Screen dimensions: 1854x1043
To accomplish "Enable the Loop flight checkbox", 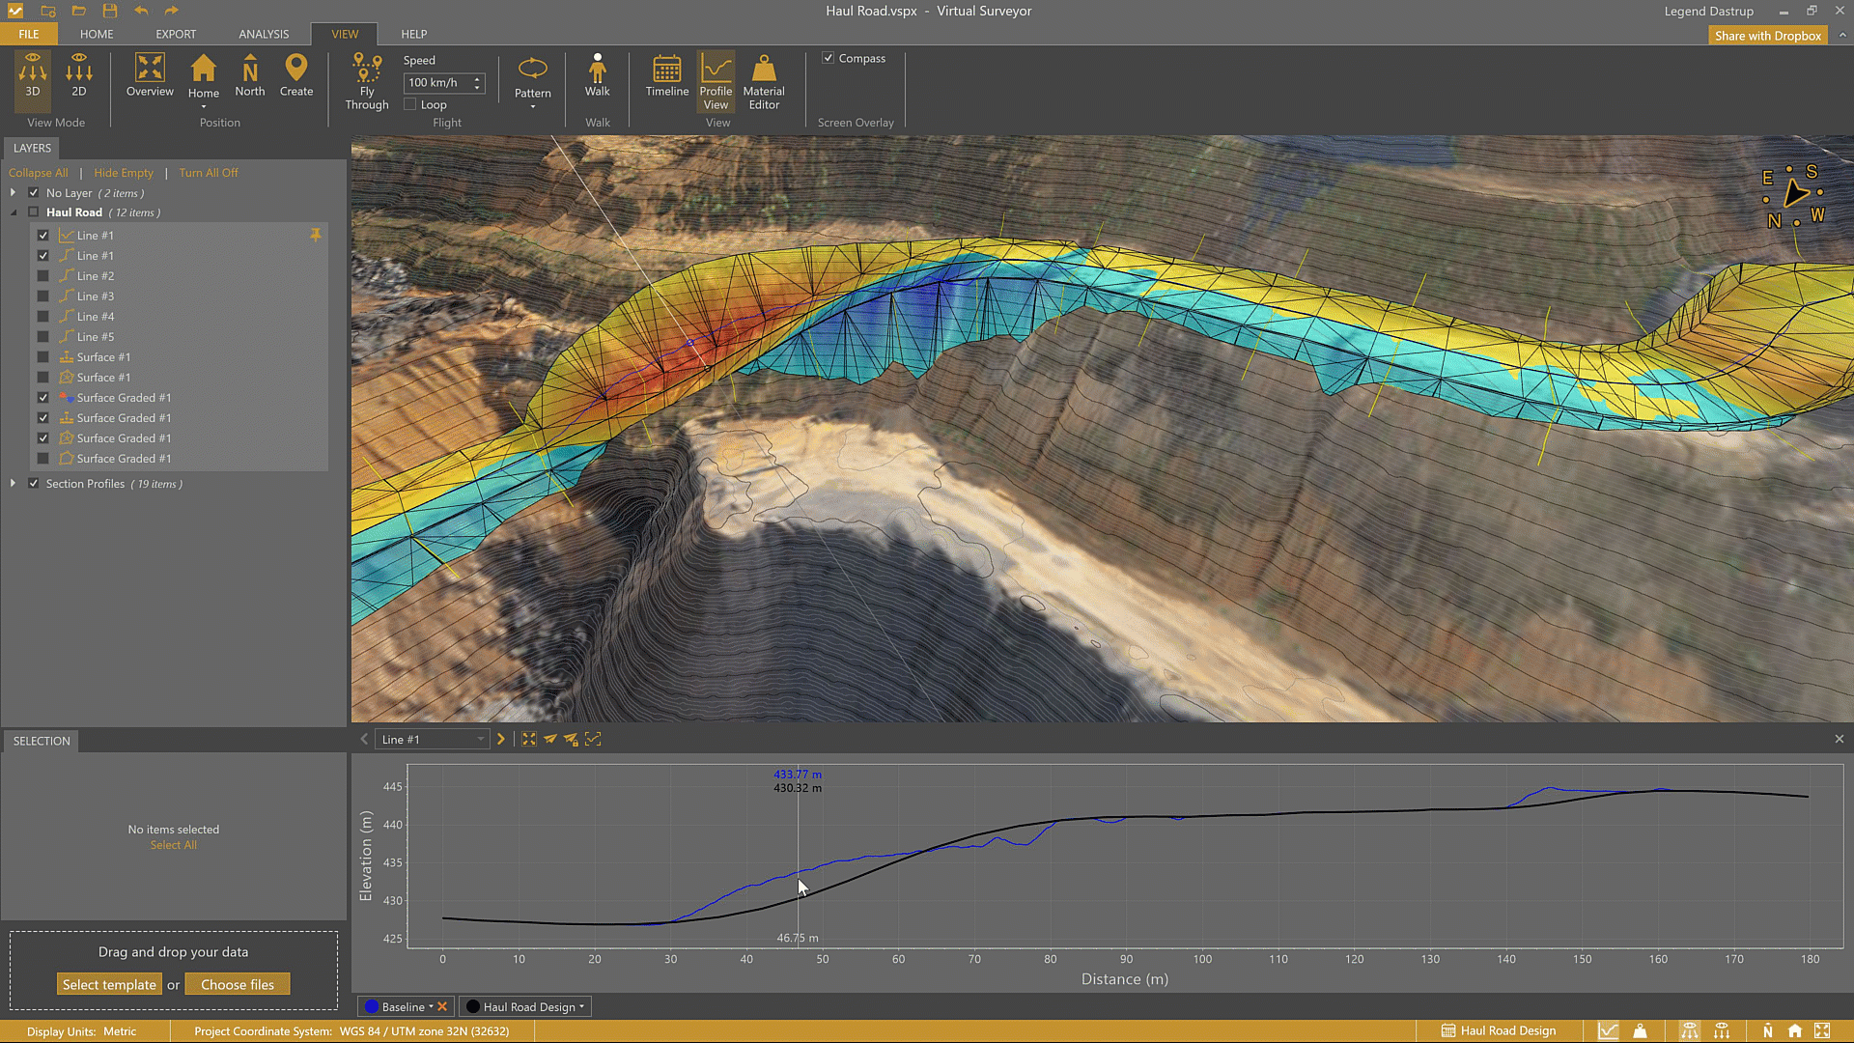I will (410, 104).
